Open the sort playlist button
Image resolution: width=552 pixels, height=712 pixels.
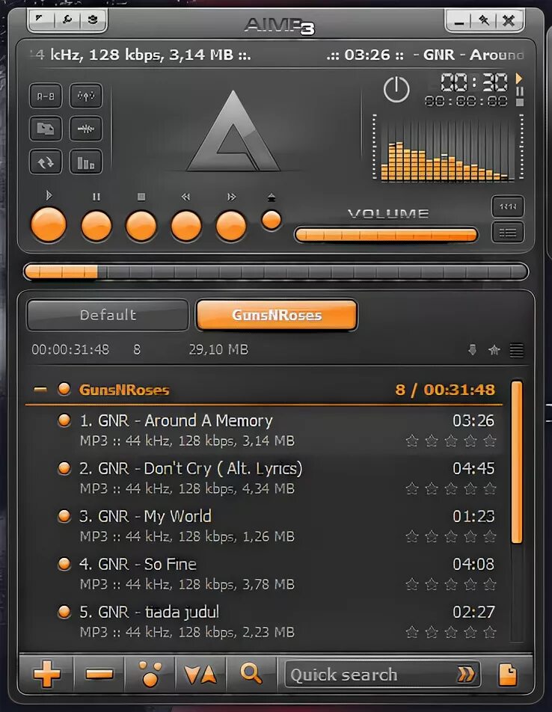point(200,675)
